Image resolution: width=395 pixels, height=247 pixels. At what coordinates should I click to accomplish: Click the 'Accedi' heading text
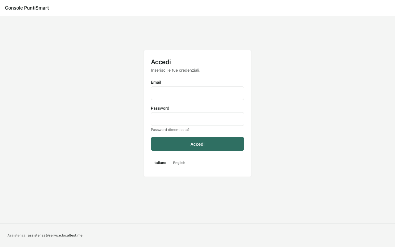[161, 62]
